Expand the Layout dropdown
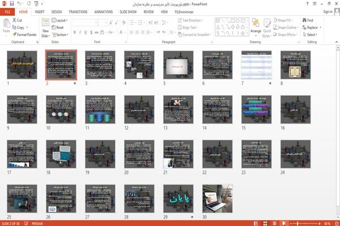This screenshot has height=226, width=340. click(59, 20)
